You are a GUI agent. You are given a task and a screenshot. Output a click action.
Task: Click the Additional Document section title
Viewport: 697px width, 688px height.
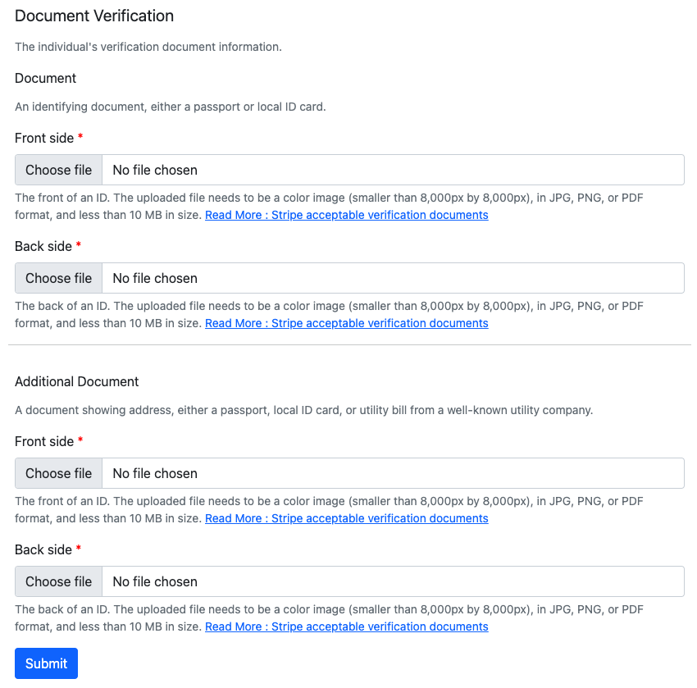pos(77,381)
